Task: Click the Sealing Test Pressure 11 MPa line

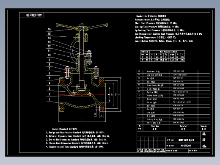Action: 157,27
